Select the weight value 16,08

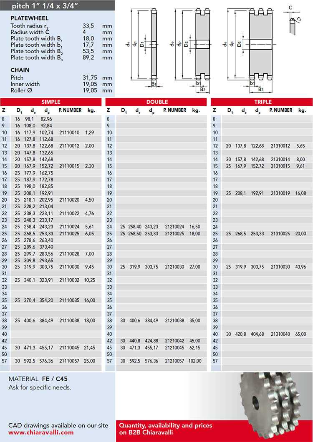click(300, 193)
